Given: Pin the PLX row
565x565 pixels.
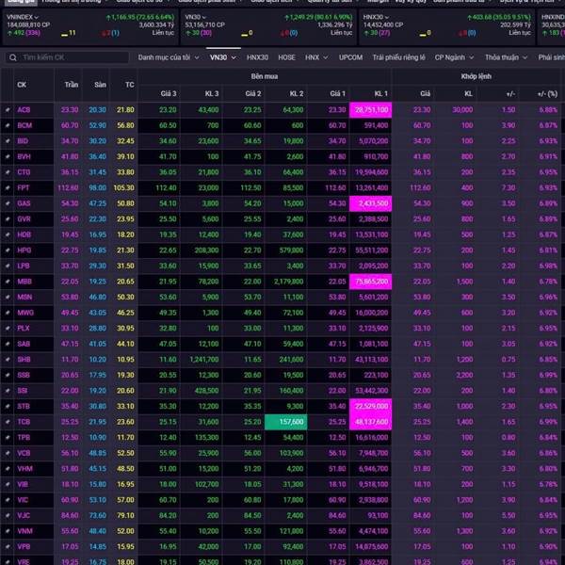Looking at the screenshot, I should [8, 329].
